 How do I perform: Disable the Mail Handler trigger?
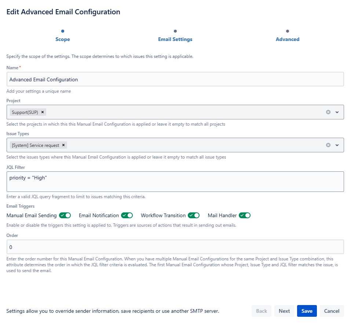click(245, 215)
